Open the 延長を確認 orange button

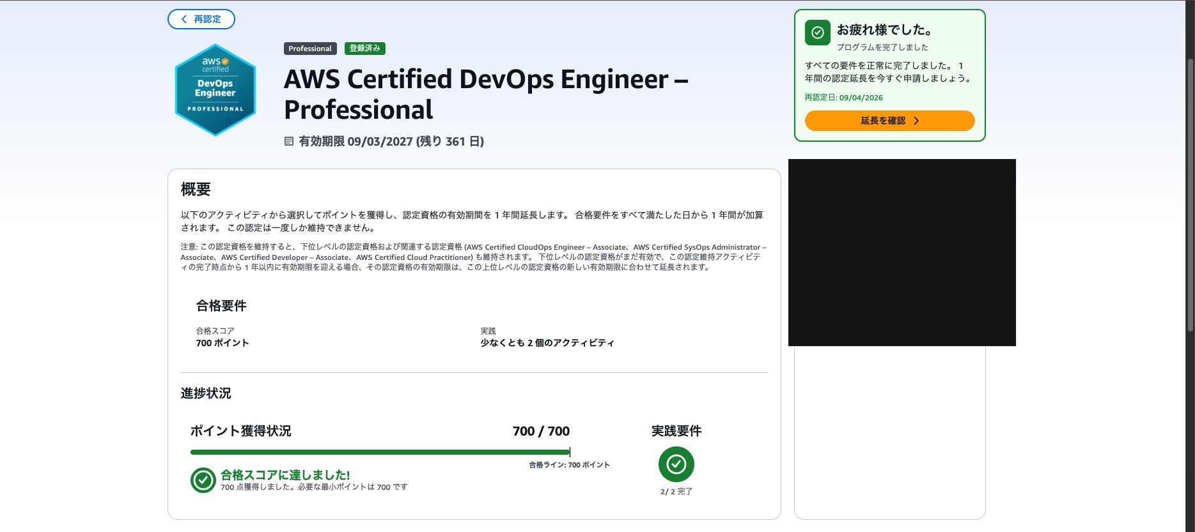click(890, 121)
